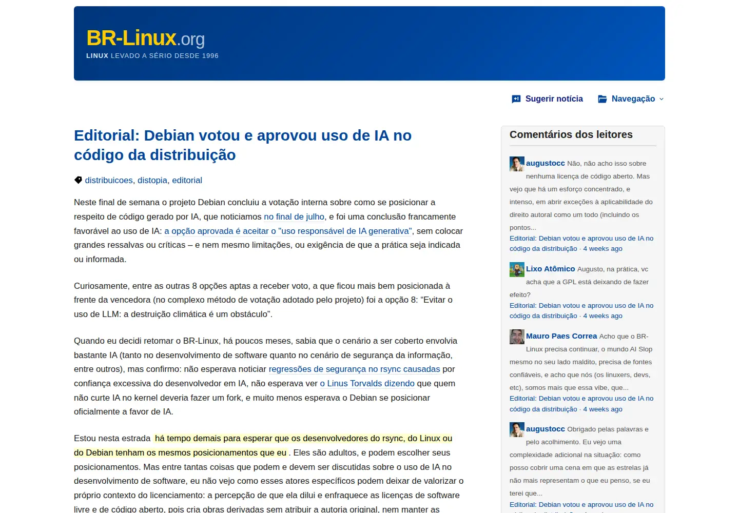Click augustocc's avatar on the 'Obrigado pelas palavras' comment
Image resolution: width=739 pixels, height=513 pixels.
[x=517, y=429]
